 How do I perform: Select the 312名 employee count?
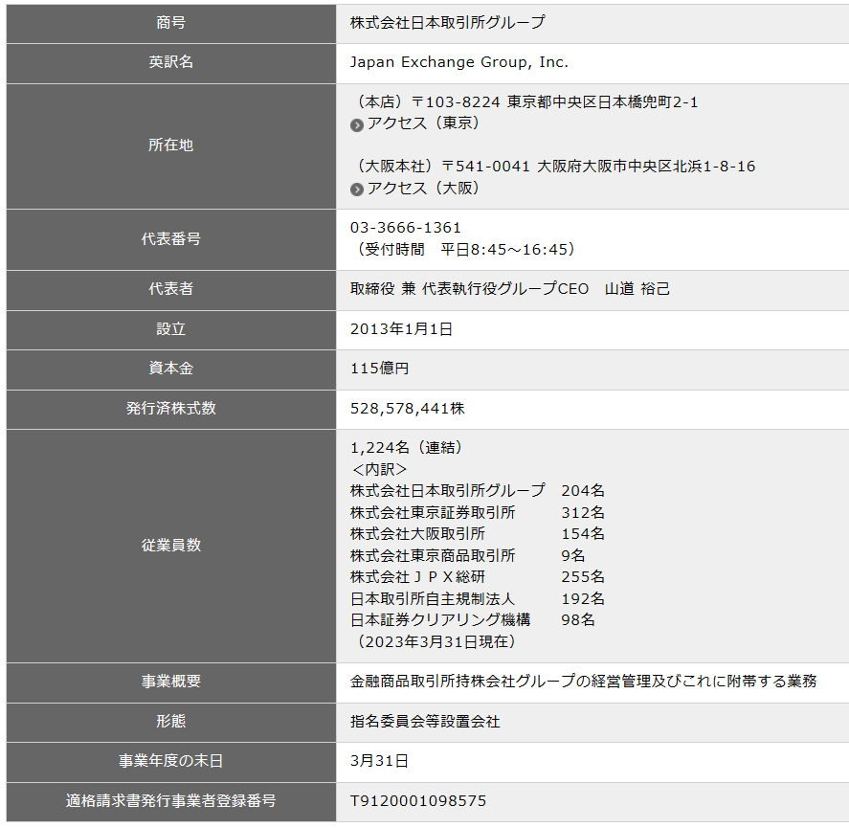tap(583, 513)
